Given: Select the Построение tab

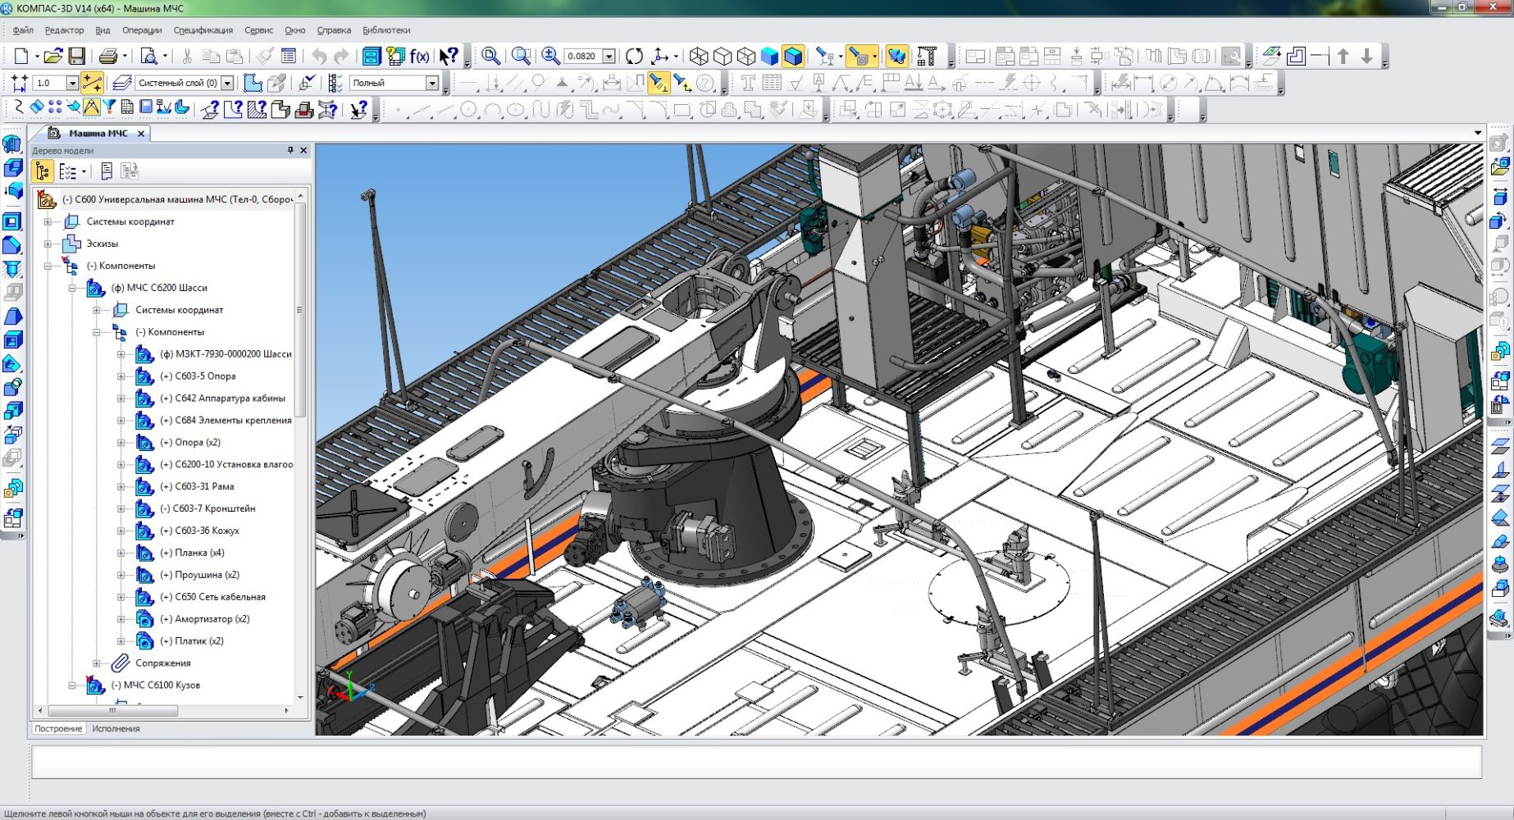Looking at the screenshot, I should click(x=58, y=728).
